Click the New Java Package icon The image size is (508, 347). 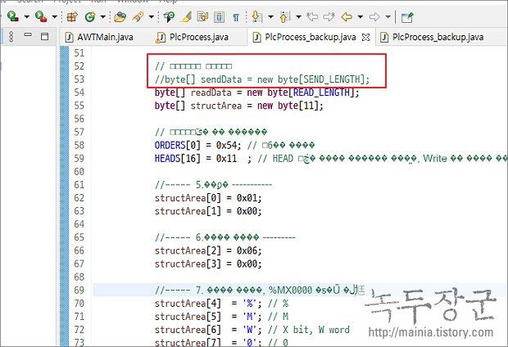(x=72, y=16)
